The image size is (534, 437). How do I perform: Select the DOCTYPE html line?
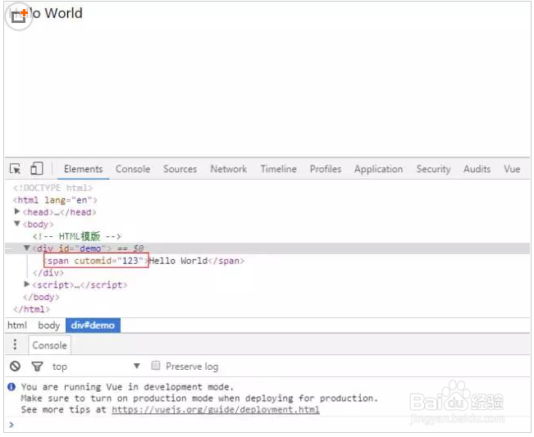pos(52,188)
